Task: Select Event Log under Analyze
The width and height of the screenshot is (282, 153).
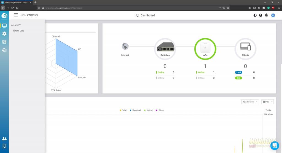Action: (x=18, y=31)
